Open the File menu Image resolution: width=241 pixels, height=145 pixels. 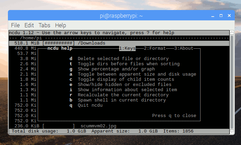tap(15, 25)
